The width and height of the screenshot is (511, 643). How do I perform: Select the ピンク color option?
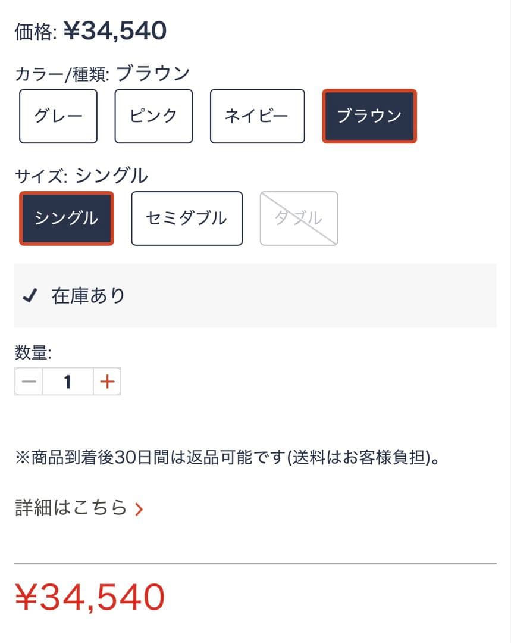click(x=153, y=116)
